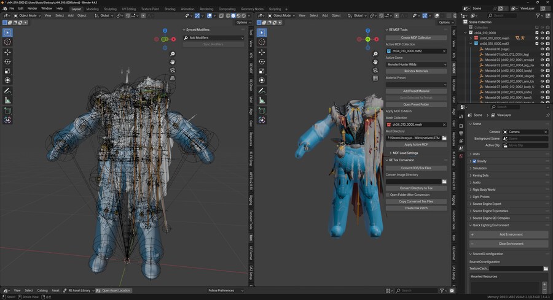Switch to Shading workspace tab
The height and width of the screenshot is (300, 553).
click(170, 9)
